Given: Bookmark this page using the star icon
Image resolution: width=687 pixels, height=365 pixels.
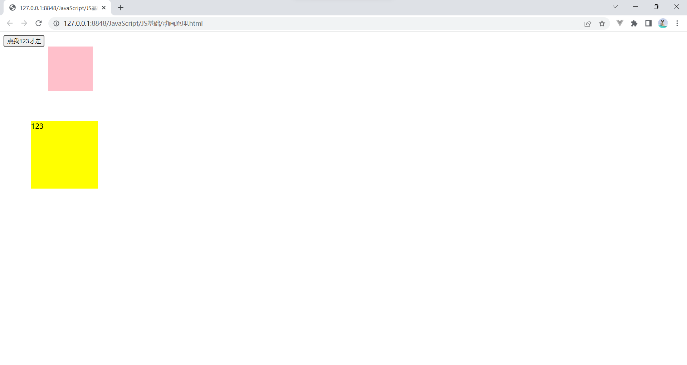Looking at the screenshot, I should click(603, 23).
